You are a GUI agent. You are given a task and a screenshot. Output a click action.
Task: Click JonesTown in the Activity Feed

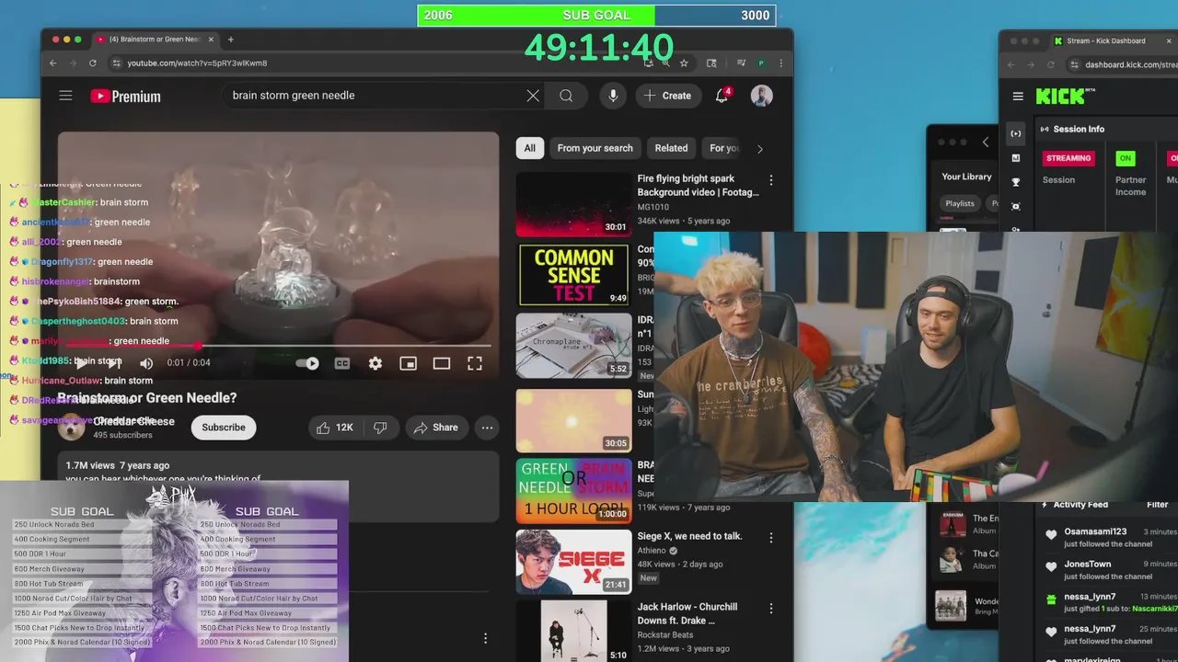point(1087,565)
